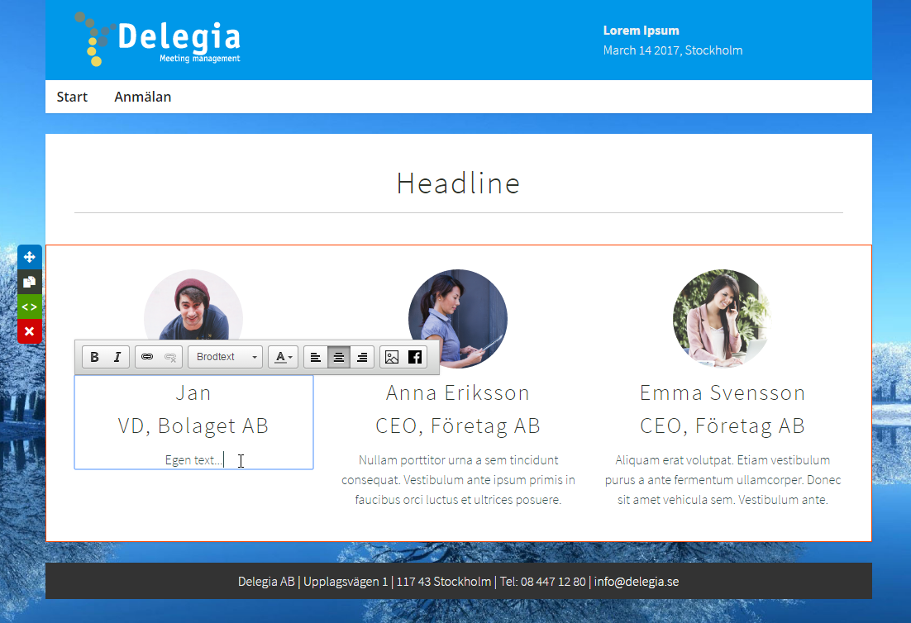Place cursor in the 'Egen text...' field
The height and width of the screenshot is (623, 911).
[x=193, y=460]
